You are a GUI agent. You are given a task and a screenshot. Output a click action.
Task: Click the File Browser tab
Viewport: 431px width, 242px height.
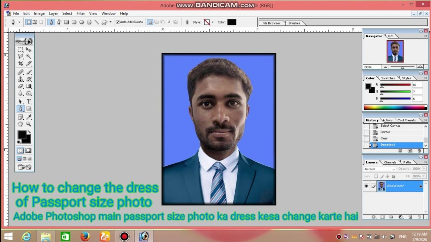[271, 23]
